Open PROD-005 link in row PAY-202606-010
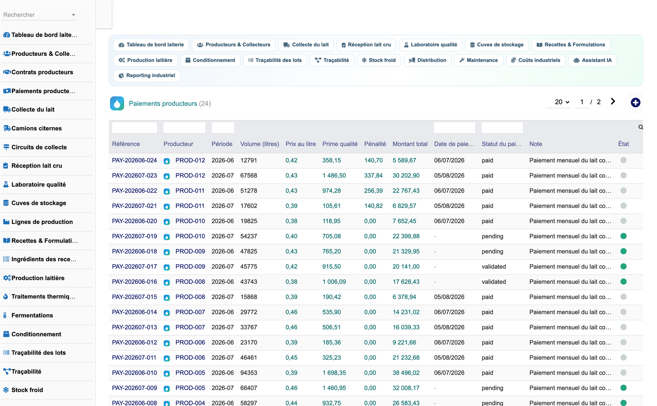This screenshot has height=406, width=657. pos(190,373)
